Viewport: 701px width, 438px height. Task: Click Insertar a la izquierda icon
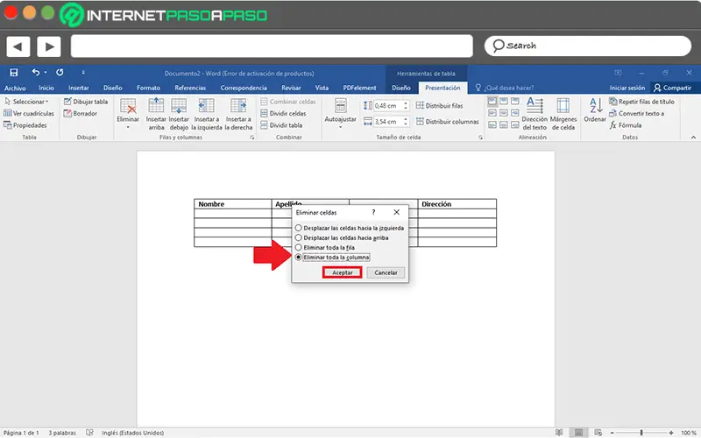coord(207,114)
